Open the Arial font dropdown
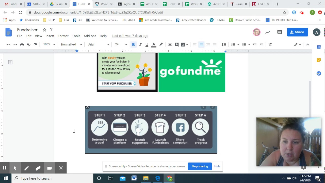 (x=99, y=44)
